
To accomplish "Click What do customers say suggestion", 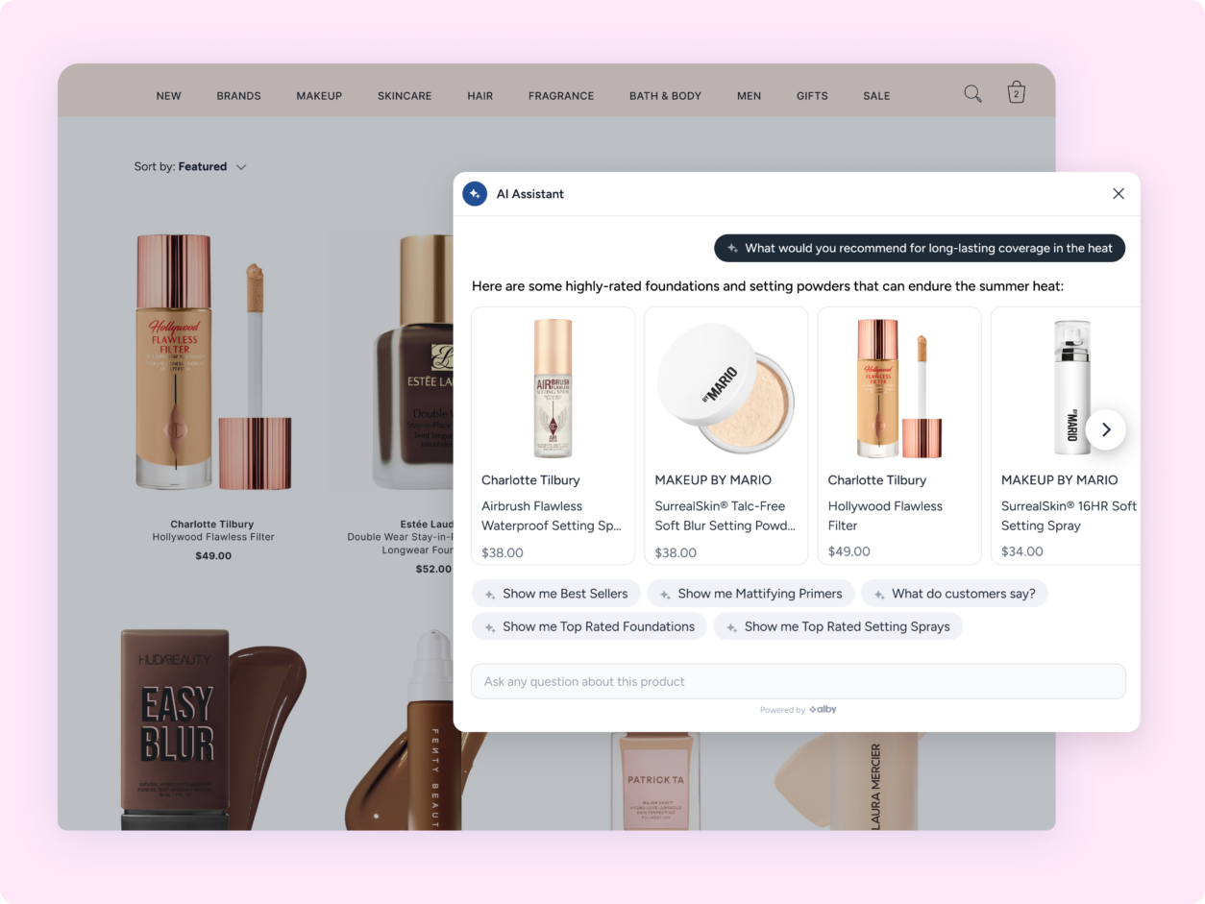I will pos(954,594).
